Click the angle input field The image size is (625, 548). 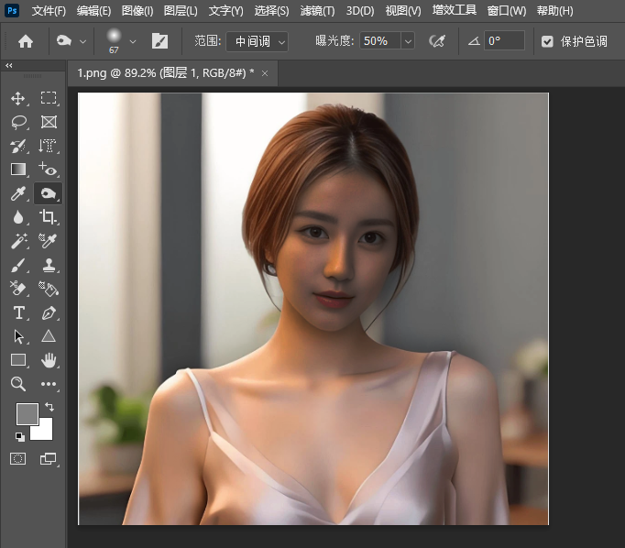pyautogui.click(x=504, y=41)
